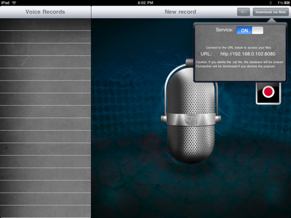
Task: Click the 'Service:' label
Action: click(224, 30)
